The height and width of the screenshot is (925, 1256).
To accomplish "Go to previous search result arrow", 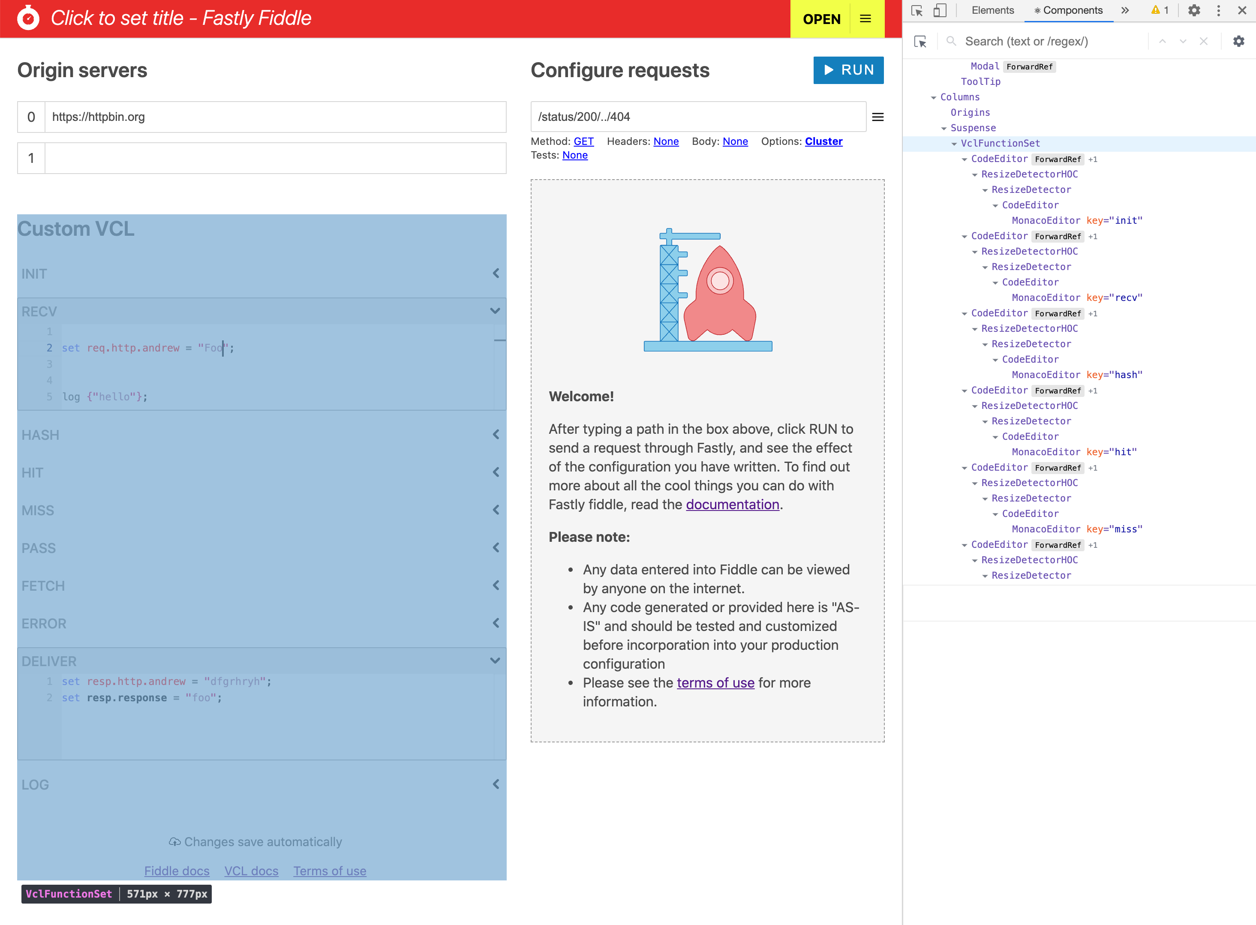I will [x=1163, y=42].
